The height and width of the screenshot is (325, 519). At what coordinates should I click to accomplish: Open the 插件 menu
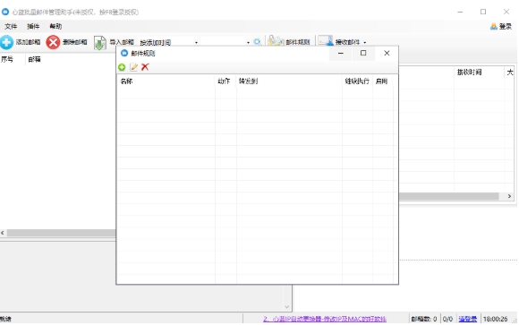click(x=33, y=26)
